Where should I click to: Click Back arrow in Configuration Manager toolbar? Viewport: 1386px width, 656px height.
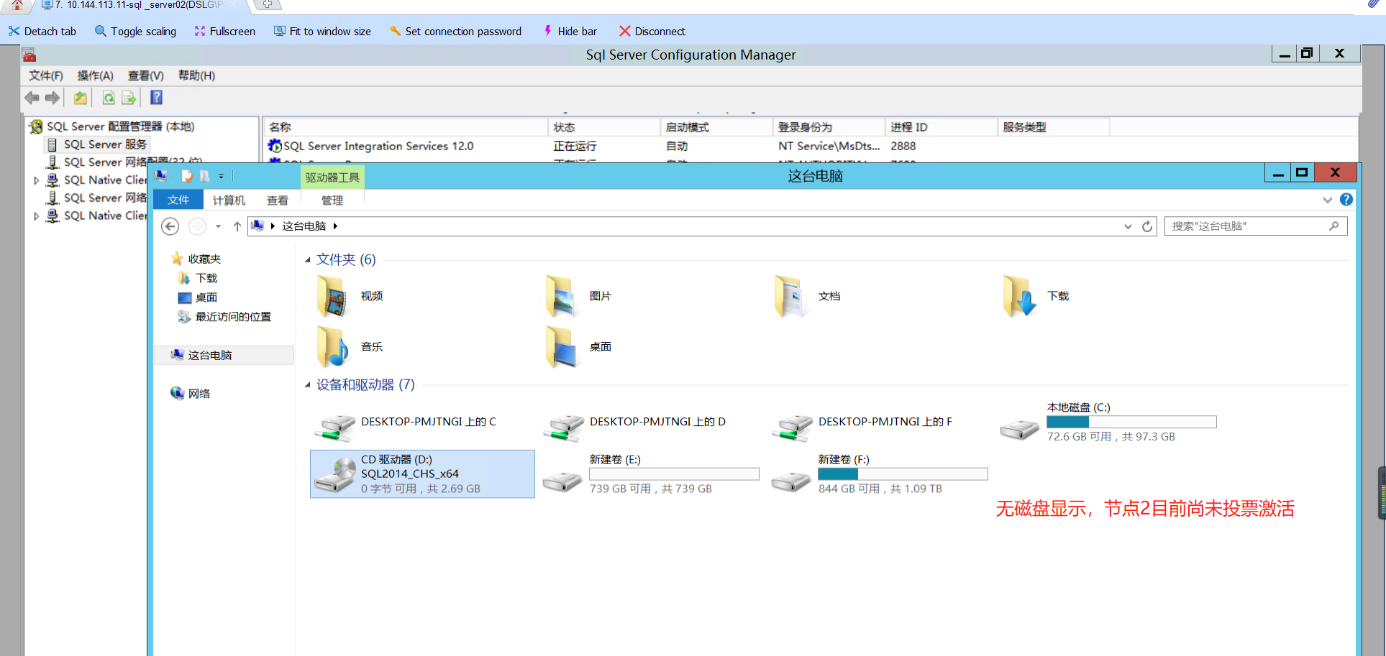[x=32, y=98]
